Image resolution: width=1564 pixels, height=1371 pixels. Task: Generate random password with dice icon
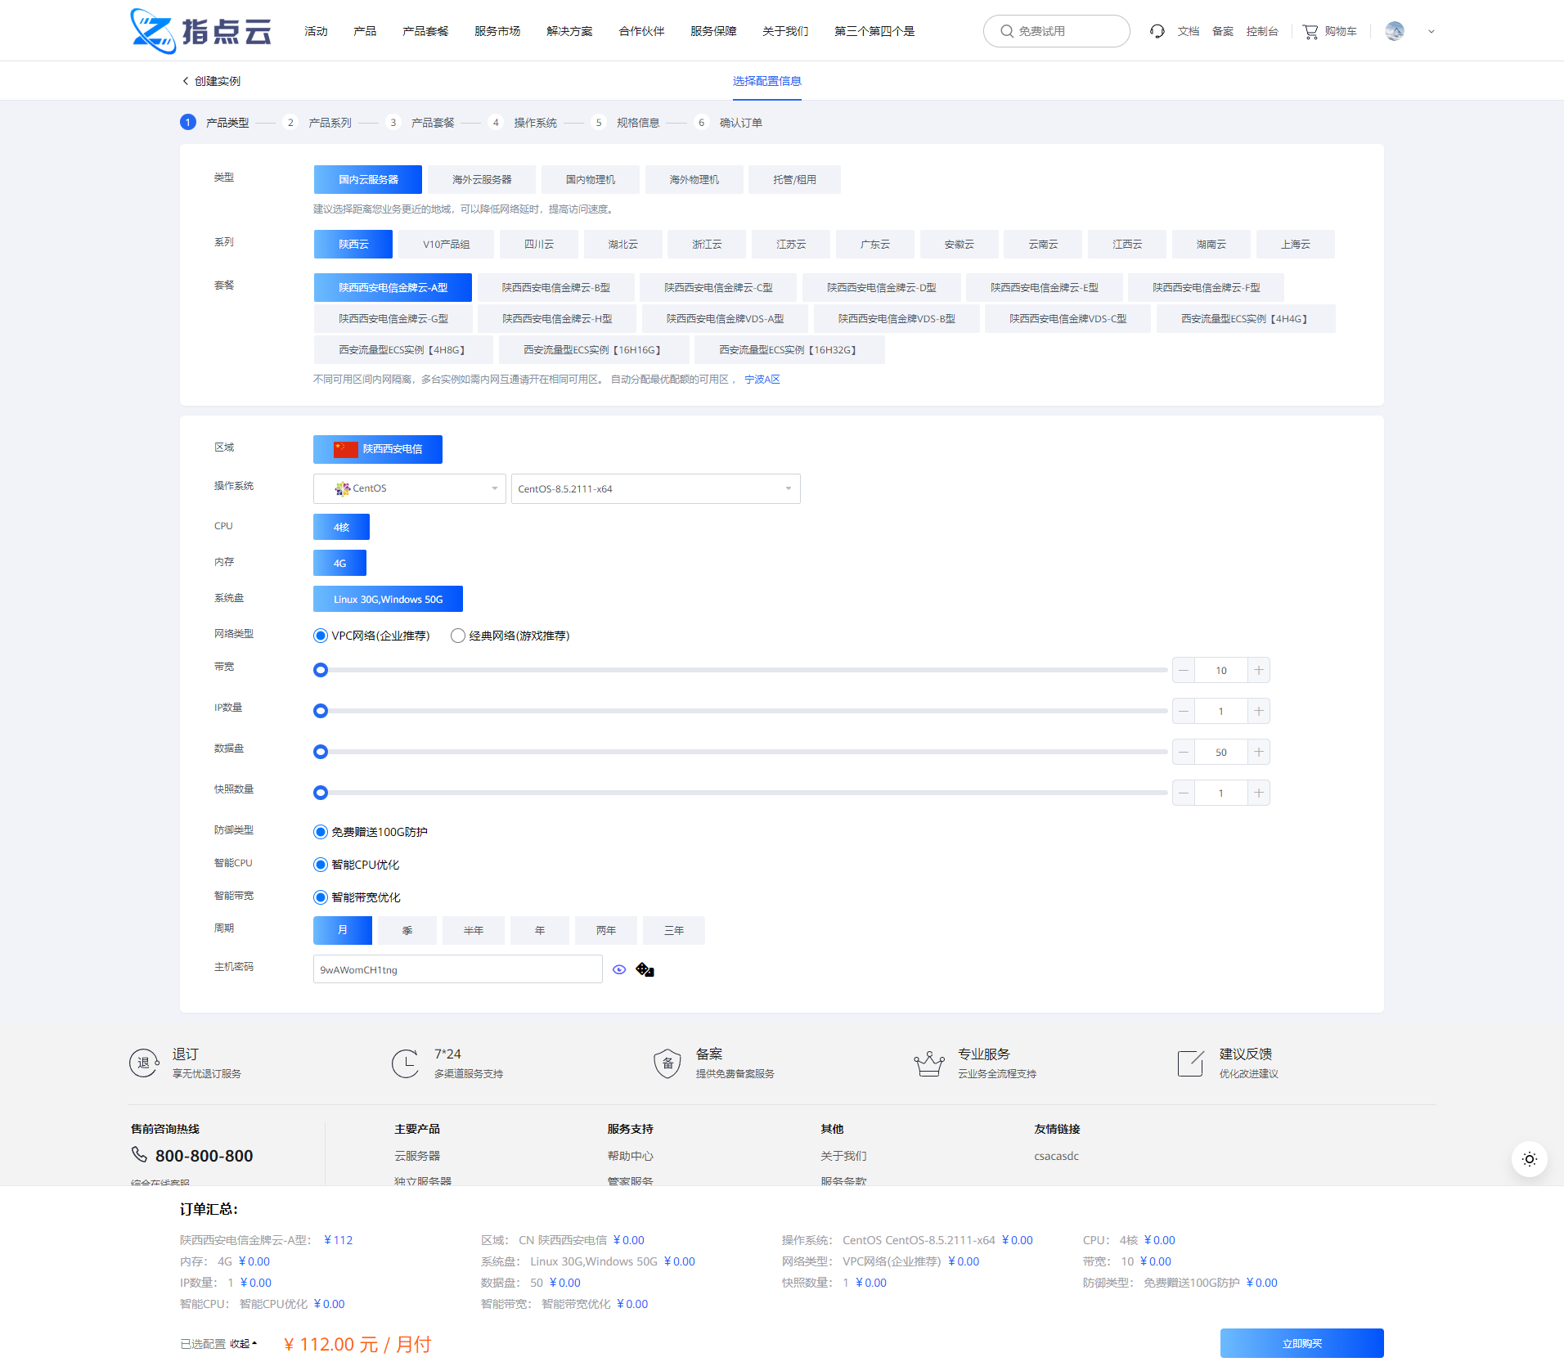click(645, 969)
